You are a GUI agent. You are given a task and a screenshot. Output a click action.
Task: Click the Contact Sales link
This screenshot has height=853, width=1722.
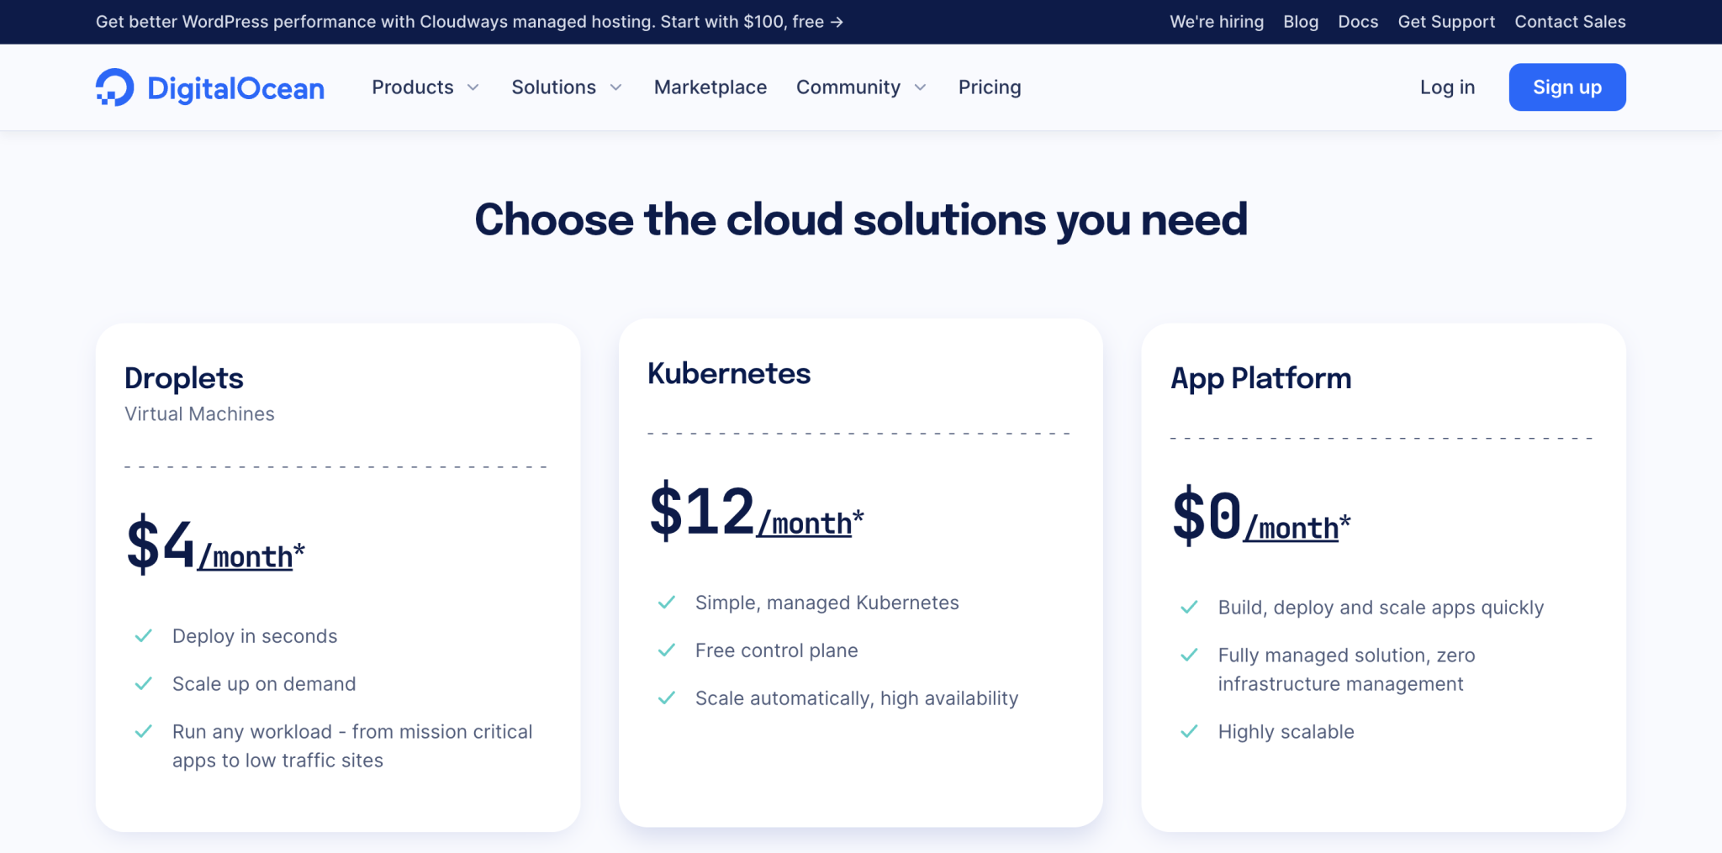pyautogui.click(x=1570, y=22)
